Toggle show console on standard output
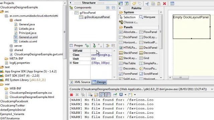 click(102, 95)
